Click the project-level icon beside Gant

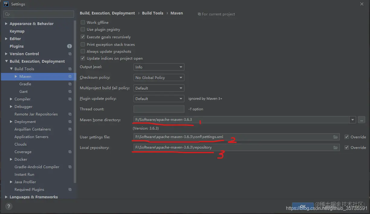coord(70,92)
